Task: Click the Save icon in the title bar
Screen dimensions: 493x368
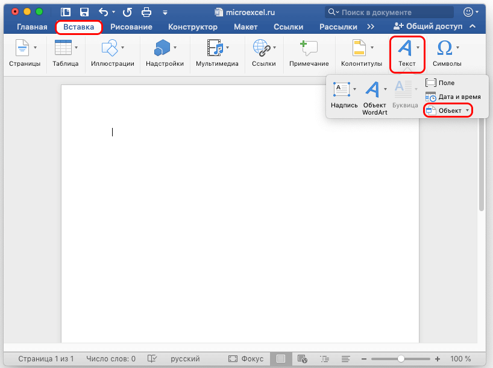Action: pos(84,12)
